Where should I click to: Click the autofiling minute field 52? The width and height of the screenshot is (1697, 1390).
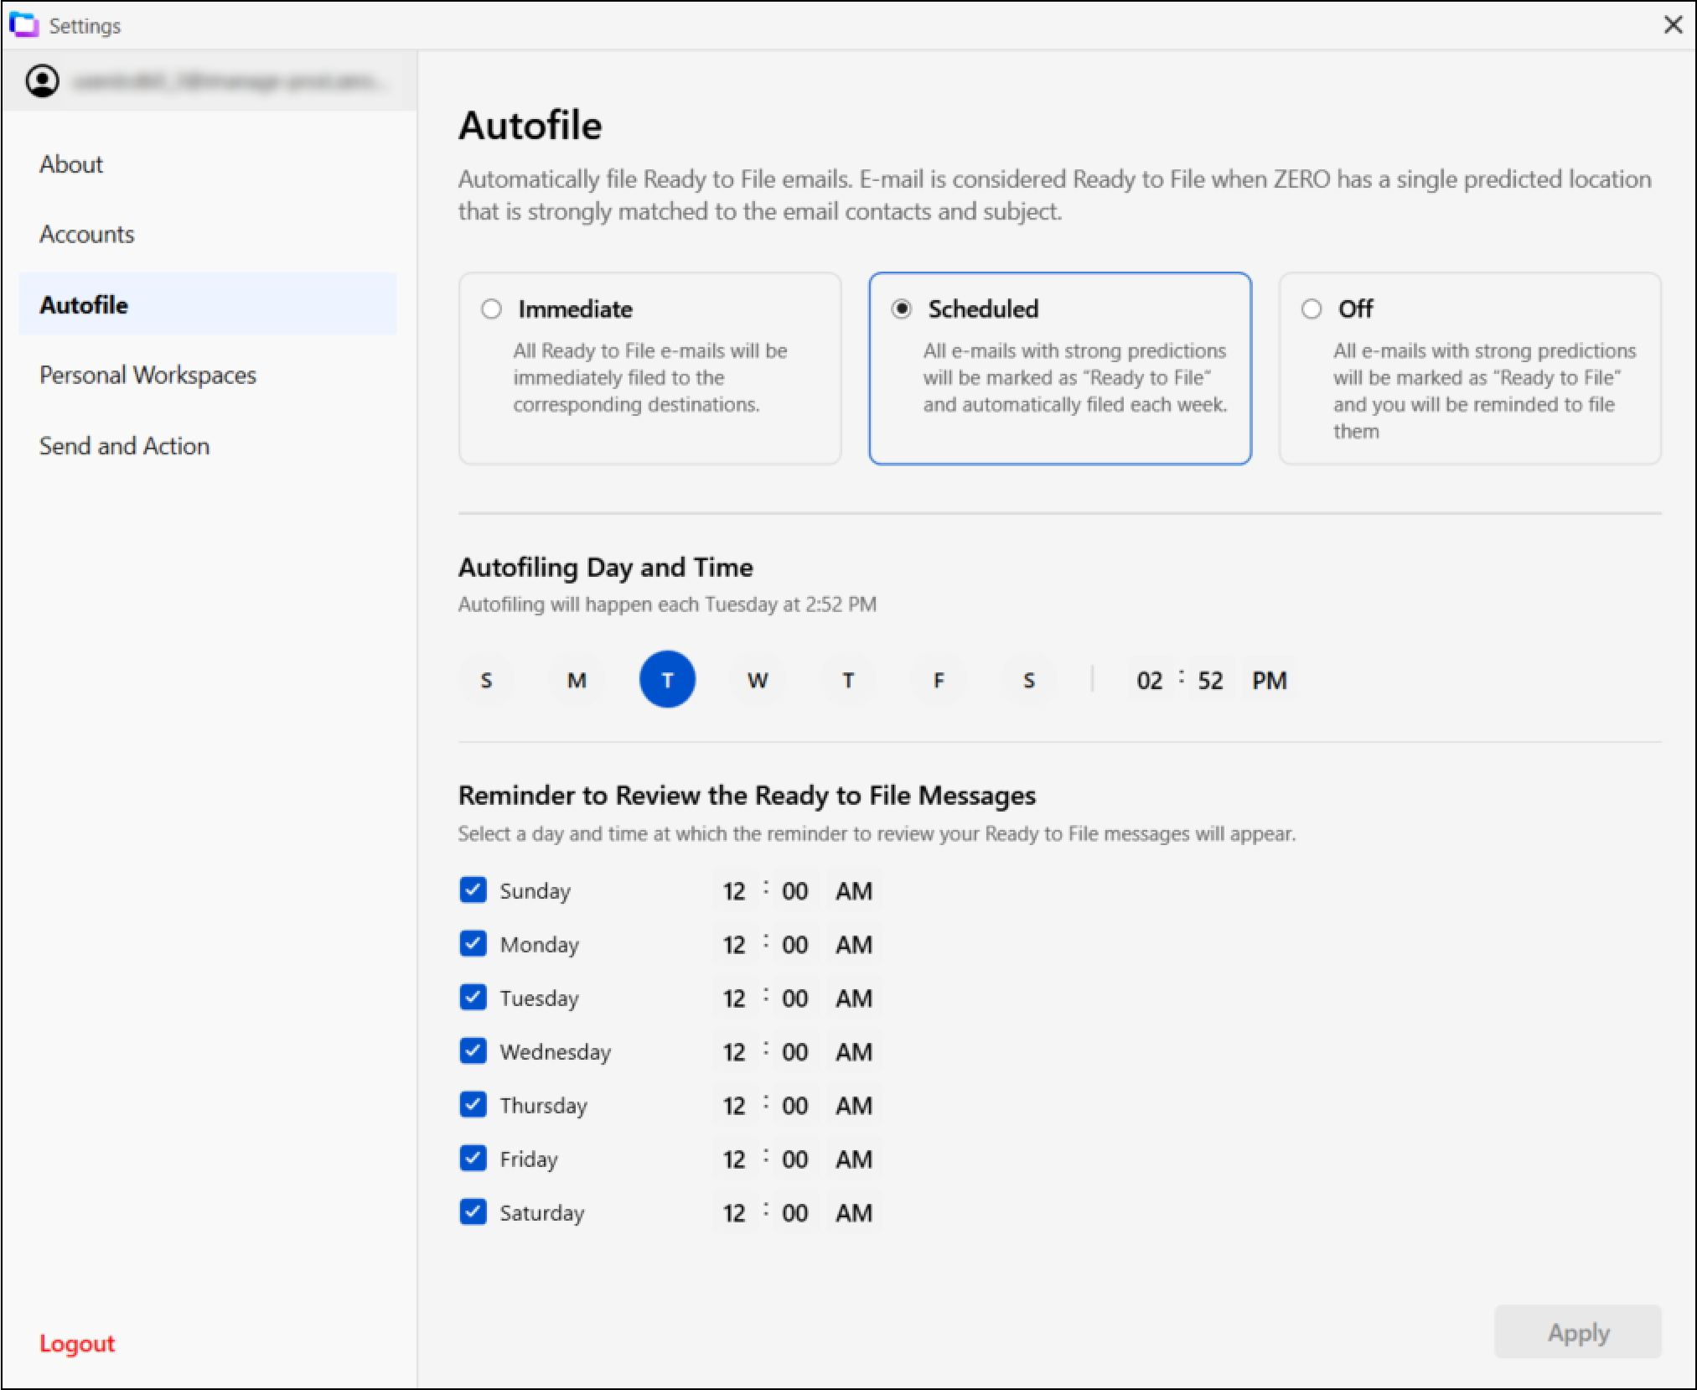(x=1210, y=680)
